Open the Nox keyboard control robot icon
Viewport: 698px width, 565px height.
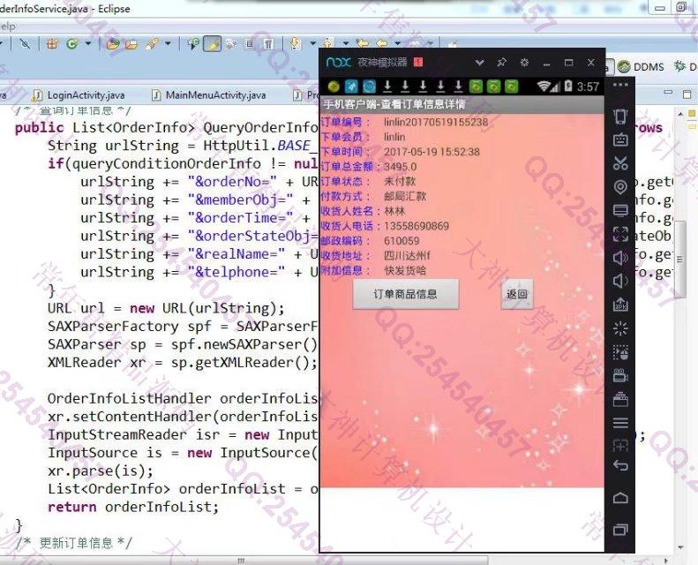coord(620,139)
